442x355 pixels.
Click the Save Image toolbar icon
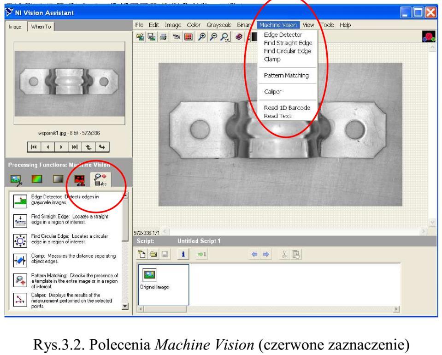pos(152,37)
